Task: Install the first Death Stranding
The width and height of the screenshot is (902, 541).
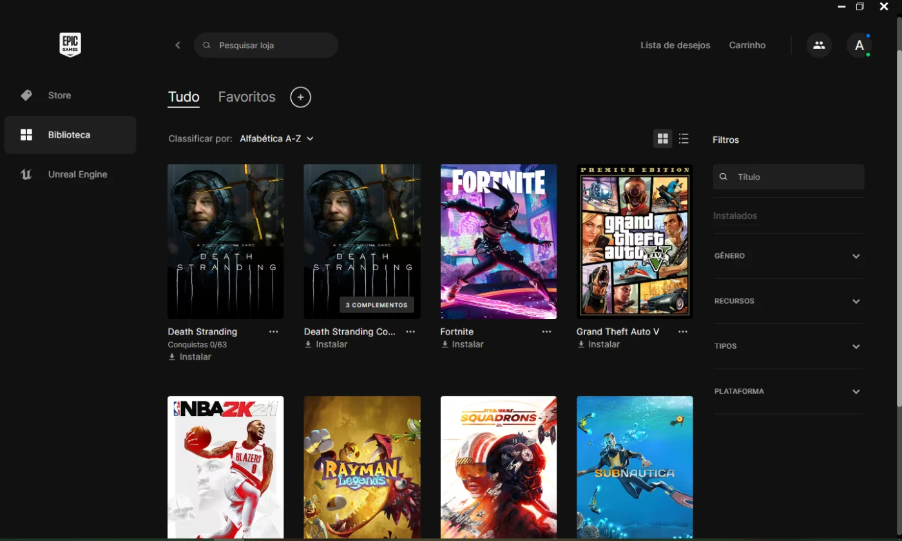Action: click(189, 357)
